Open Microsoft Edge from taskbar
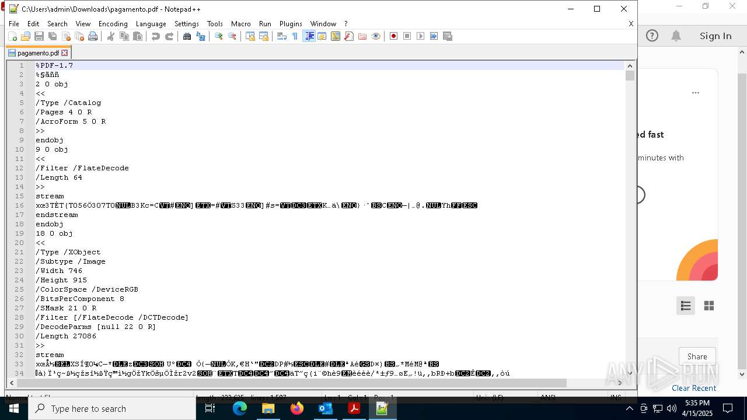Image resolution: width=747 pixels, height=420 pixels. [x=240, y=408]
